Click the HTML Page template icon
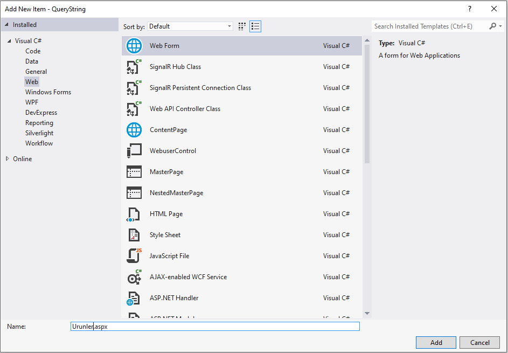 click(x=134, y=214)
